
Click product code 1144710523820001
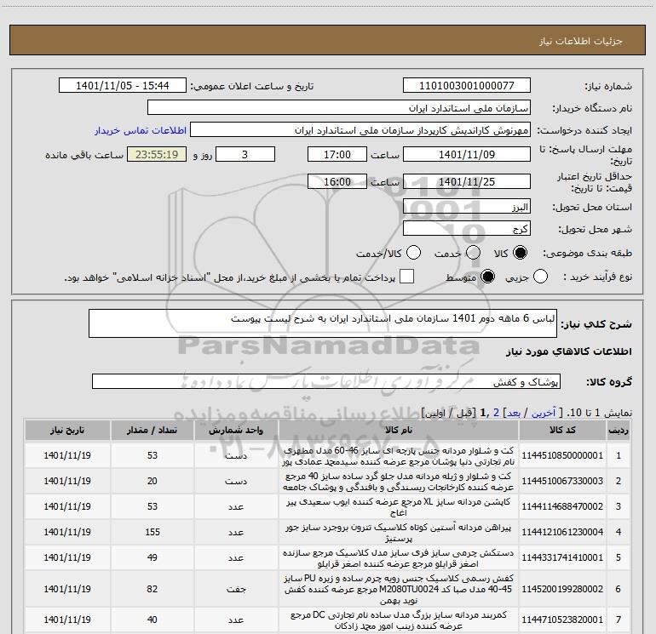[562, 620]
